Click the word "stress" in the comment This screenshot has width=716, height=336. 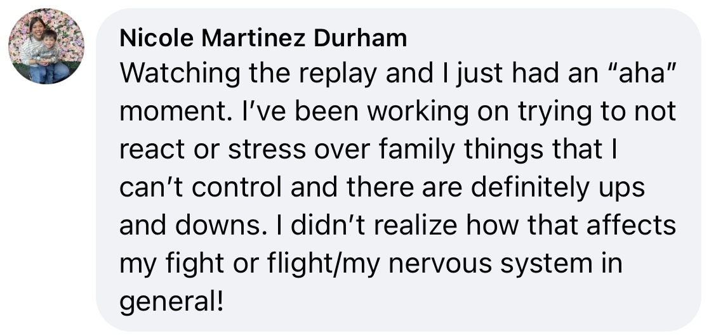(267, 151)
